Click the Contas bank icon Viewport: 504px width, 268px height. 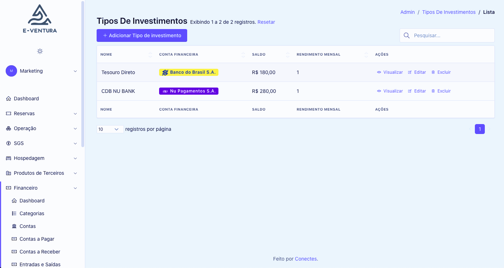(x=14, y=226)
